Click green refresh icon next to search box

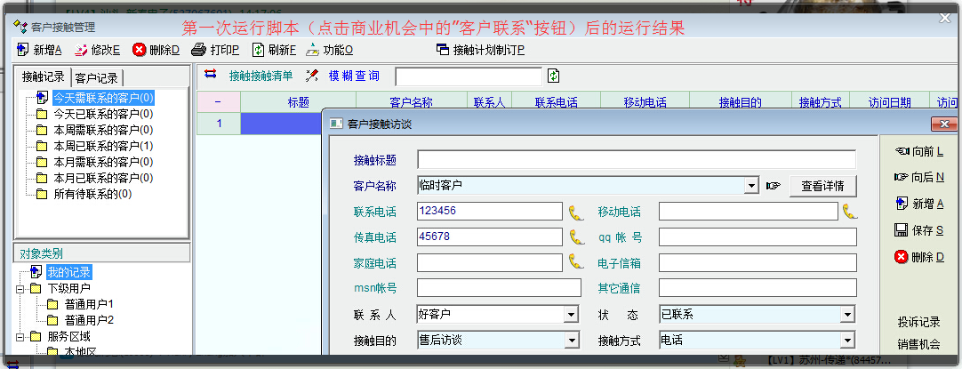click(554, 76)
